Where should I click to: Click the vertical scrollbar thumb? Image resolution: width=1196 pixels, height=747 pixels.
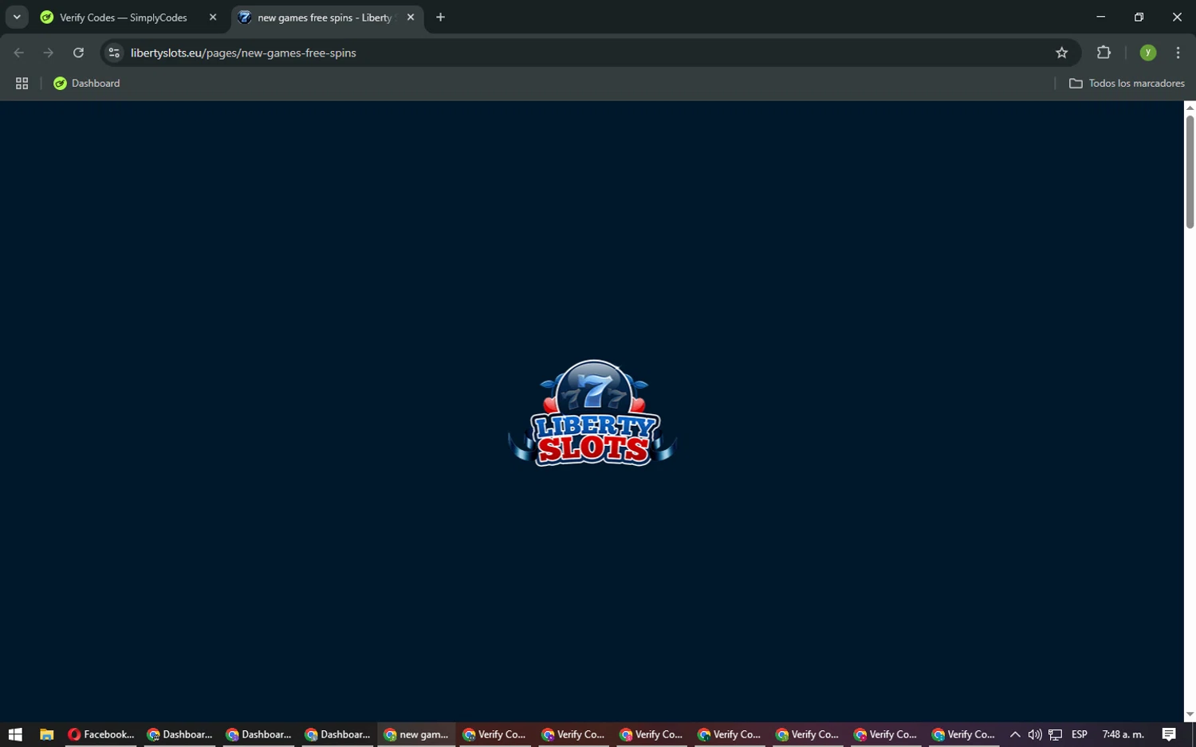(x=1190, y=172)
